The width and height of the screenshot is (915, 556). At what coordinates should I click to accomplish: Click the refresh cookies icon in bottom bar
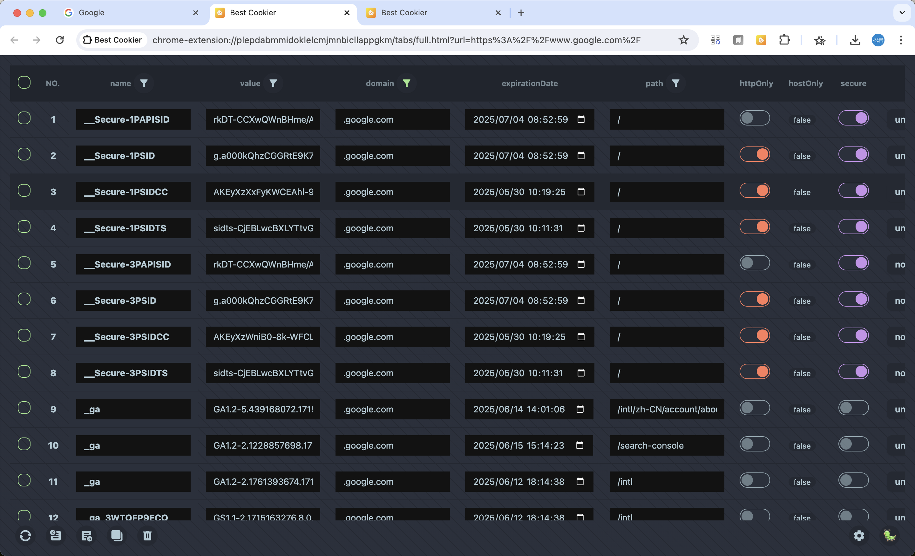25,536
